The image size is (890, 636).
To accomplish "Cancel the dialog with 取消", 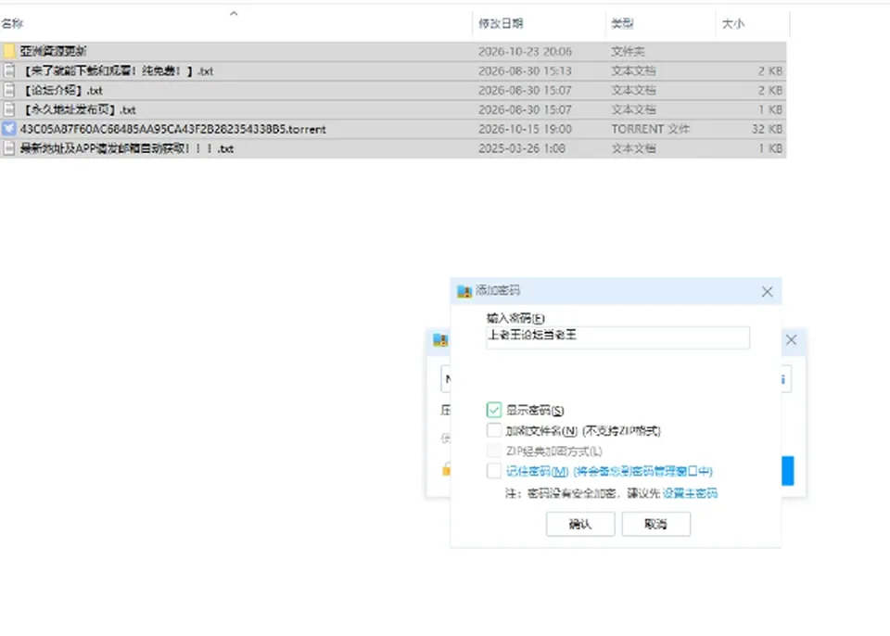I will [656, 524].
